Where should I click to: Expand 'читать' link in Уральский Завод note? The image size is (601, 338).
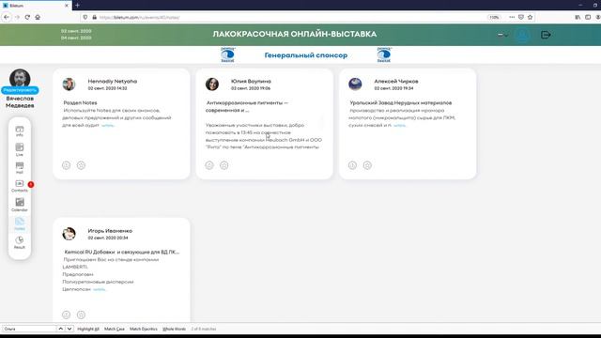tap(399, 125)
